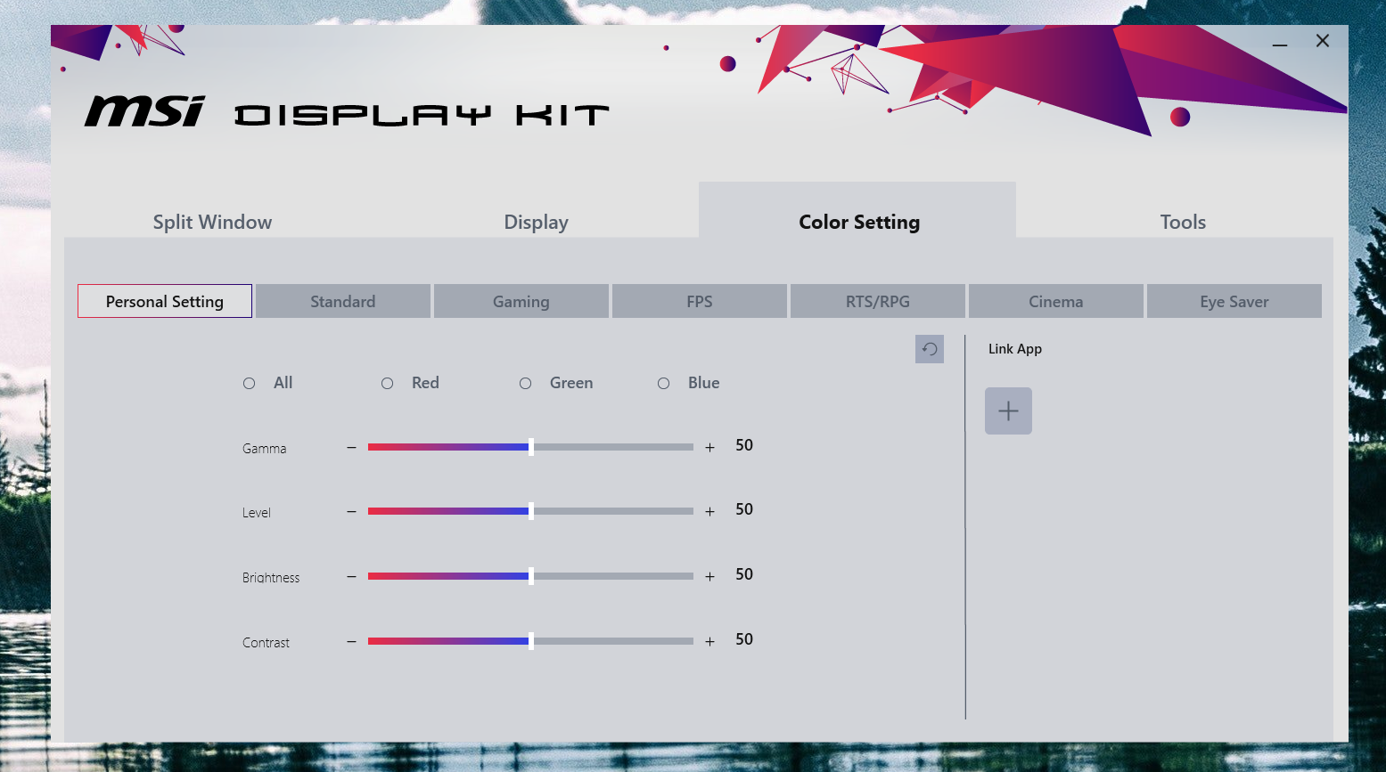This screenshot has height=772, width=1386.
Task: Click the Link App label
Action: click(x=1015, y=349)
